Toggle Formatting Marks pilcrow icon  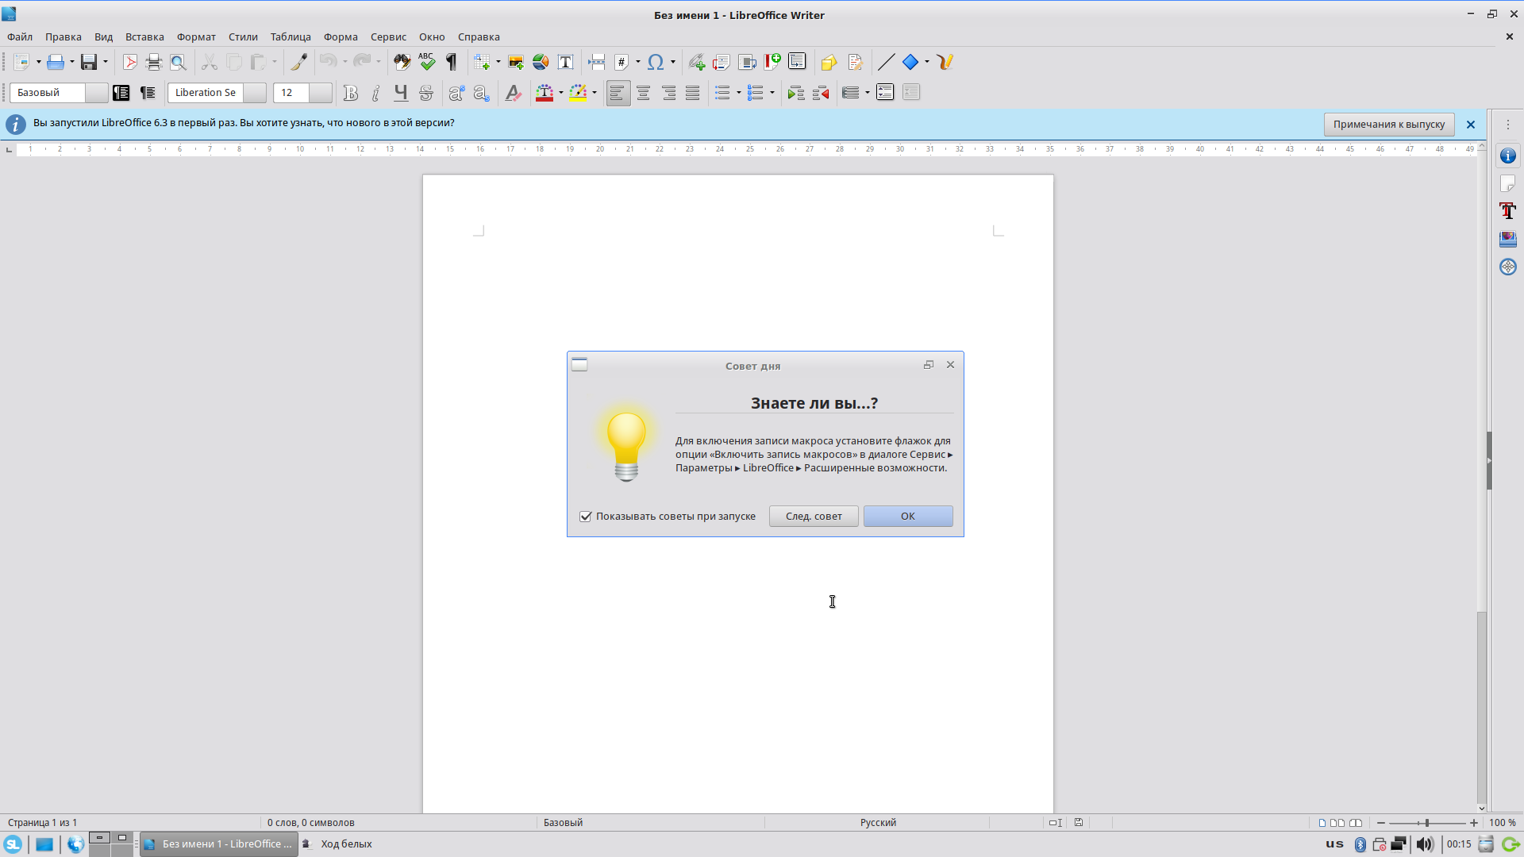coord(452,62)
